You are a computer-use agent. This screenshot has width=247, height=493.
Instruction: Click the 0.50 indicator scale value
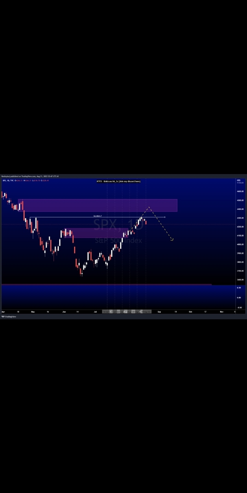click(239, 288)
